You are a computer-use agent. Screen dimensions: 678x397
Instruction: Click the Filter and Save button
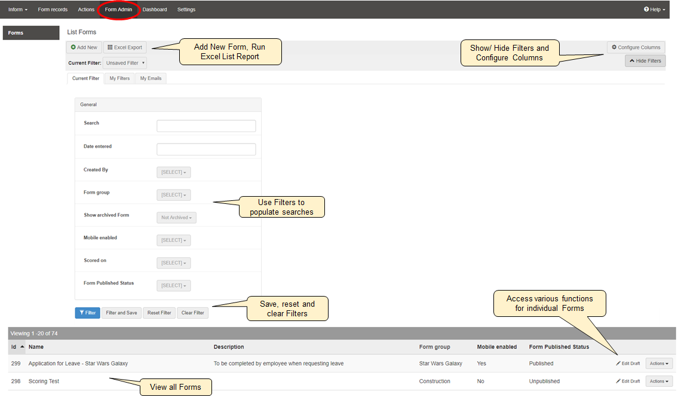pyautogui.click(x=121, y=313)
